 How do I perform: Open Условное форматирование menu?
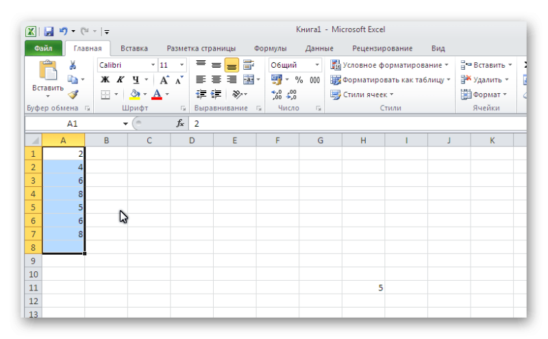click(389, 65)
